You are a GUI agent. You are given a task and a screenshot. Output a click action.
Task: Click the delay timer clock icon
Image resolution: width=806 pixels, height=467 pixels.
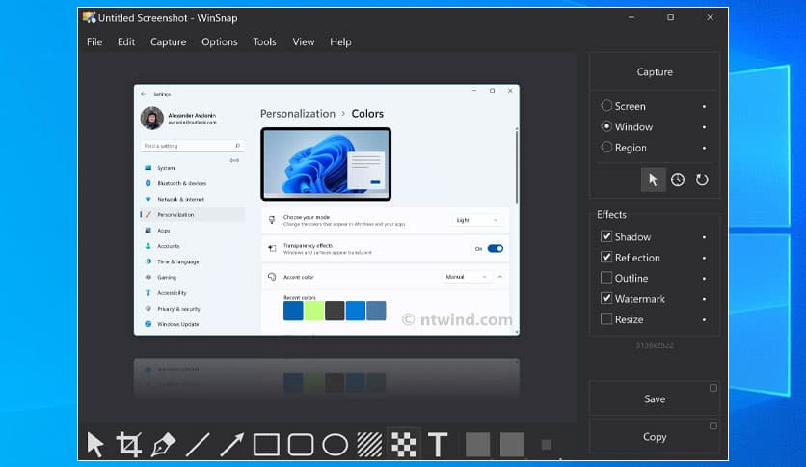(678, 179)
